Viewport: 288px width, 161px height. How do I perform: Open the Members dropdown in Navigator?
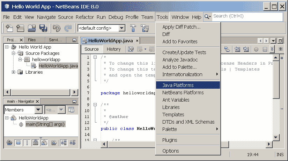tap(38, 110)
